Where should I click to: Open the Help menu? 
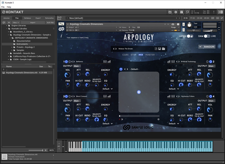pos(9,7)
